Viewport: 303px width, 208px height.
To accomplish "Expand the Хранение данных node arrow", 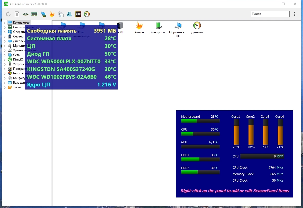I will (x=5, y=50).
